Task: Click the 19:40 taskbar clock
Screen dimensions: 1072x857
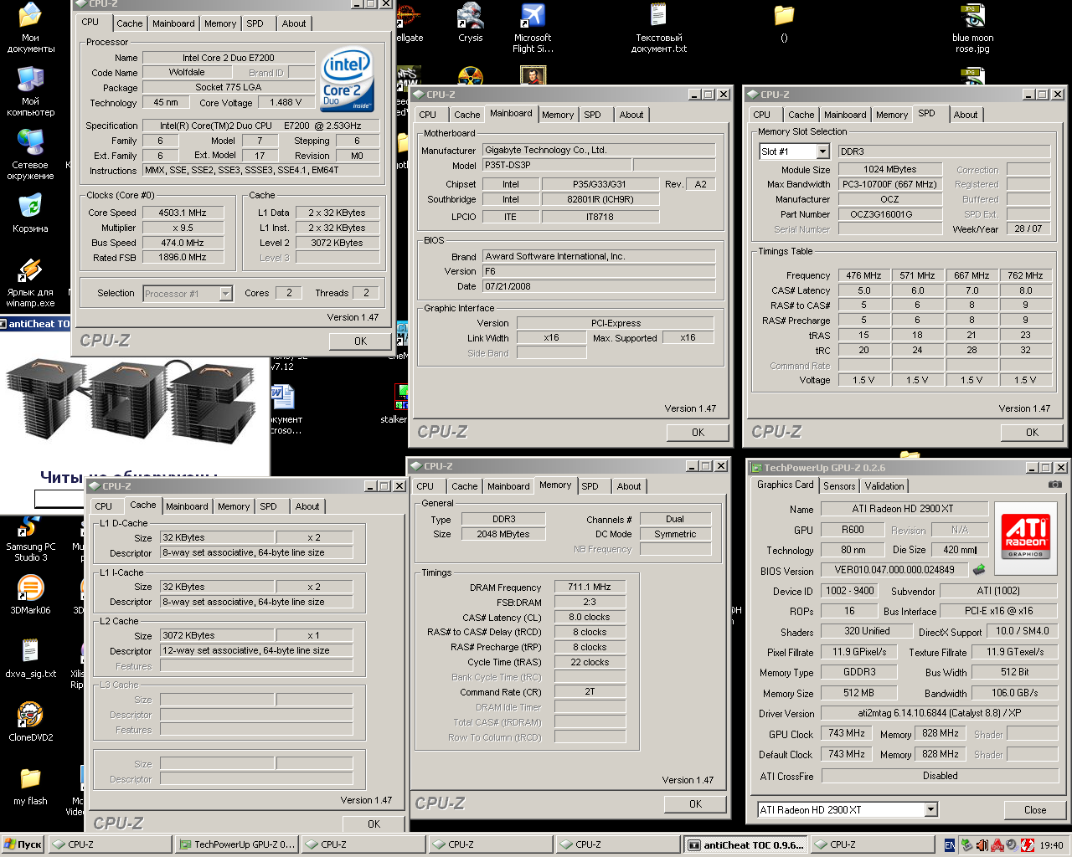Action: point(1051,845)
